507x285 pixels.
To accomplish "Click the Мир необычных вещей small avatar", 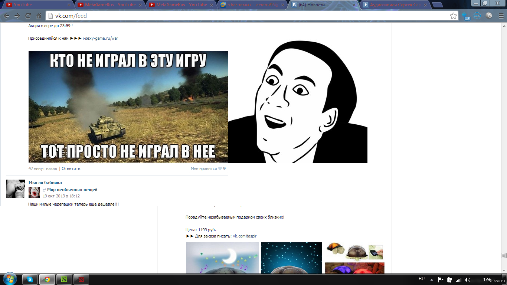I will click(x=34, y=193).
